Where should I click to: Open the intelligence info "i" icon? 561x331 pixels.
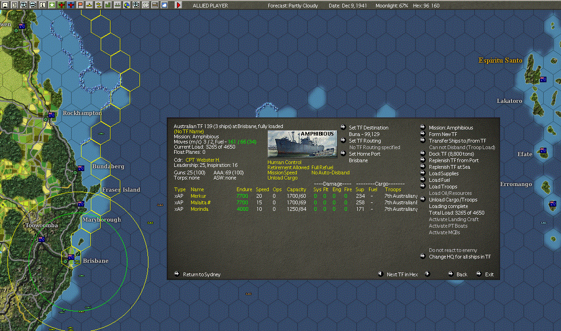(x=42, y=5)
